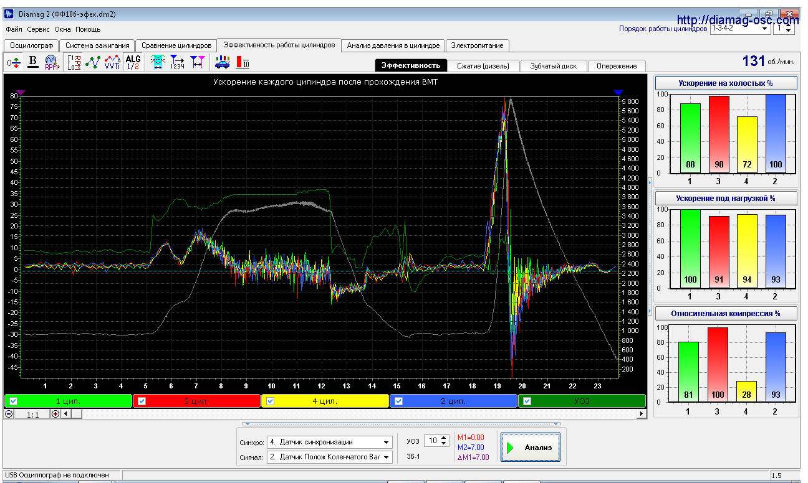
Task: Open the Помощь menu
Action: coord(88,29)
